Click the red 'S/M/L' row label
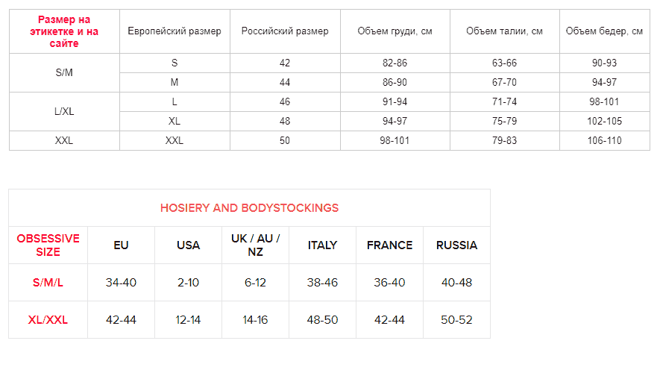The height and width of the screenshot is (373, 660). (x=48, y=283)
